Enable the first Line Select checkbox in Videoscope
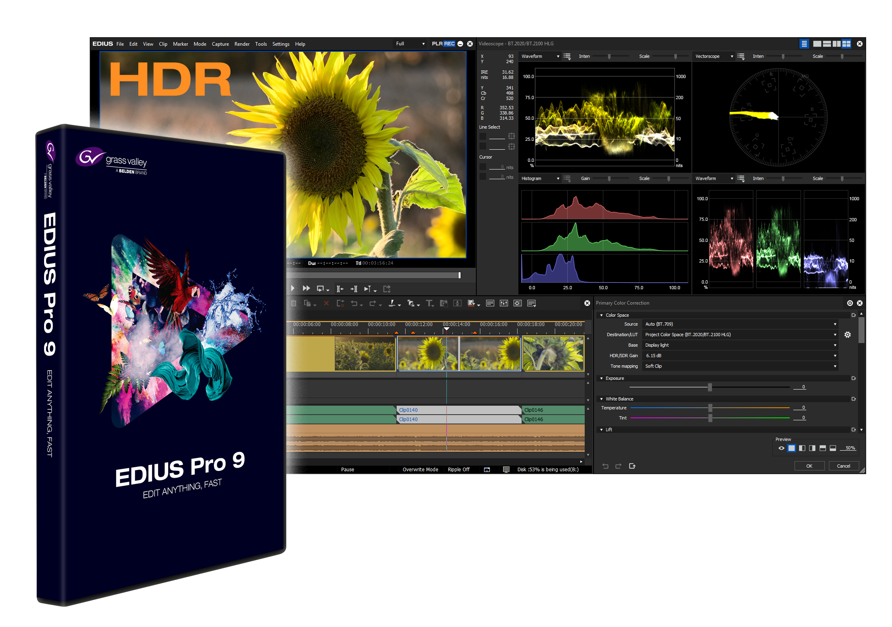892x627 pixels. 483,136
